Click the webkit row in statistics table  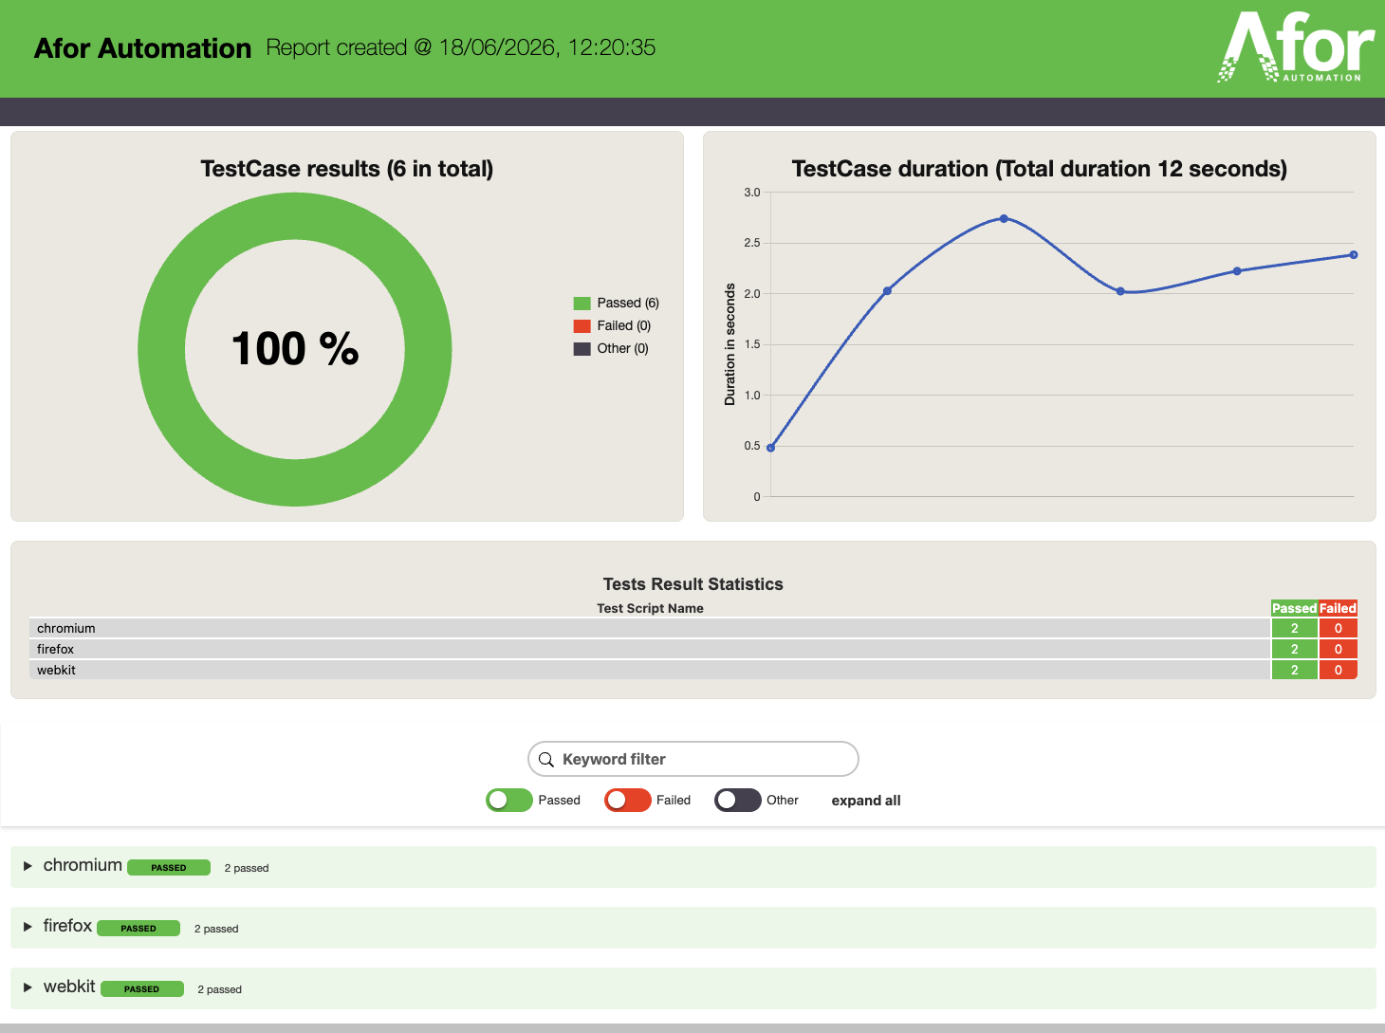click(693, 670)
